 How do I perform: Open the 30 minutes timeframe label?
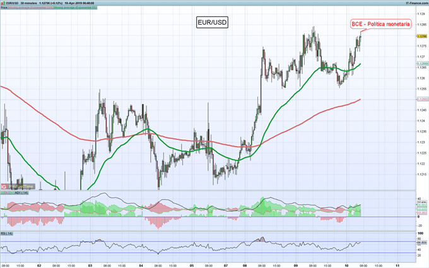pyautogui.click(x=28, y=3)
